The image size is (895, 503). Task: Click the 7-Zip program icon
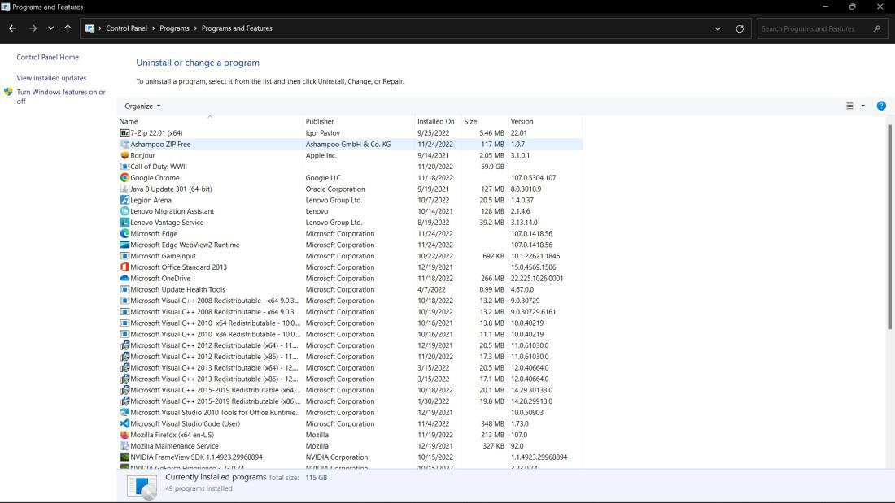[x=124, y=133]
